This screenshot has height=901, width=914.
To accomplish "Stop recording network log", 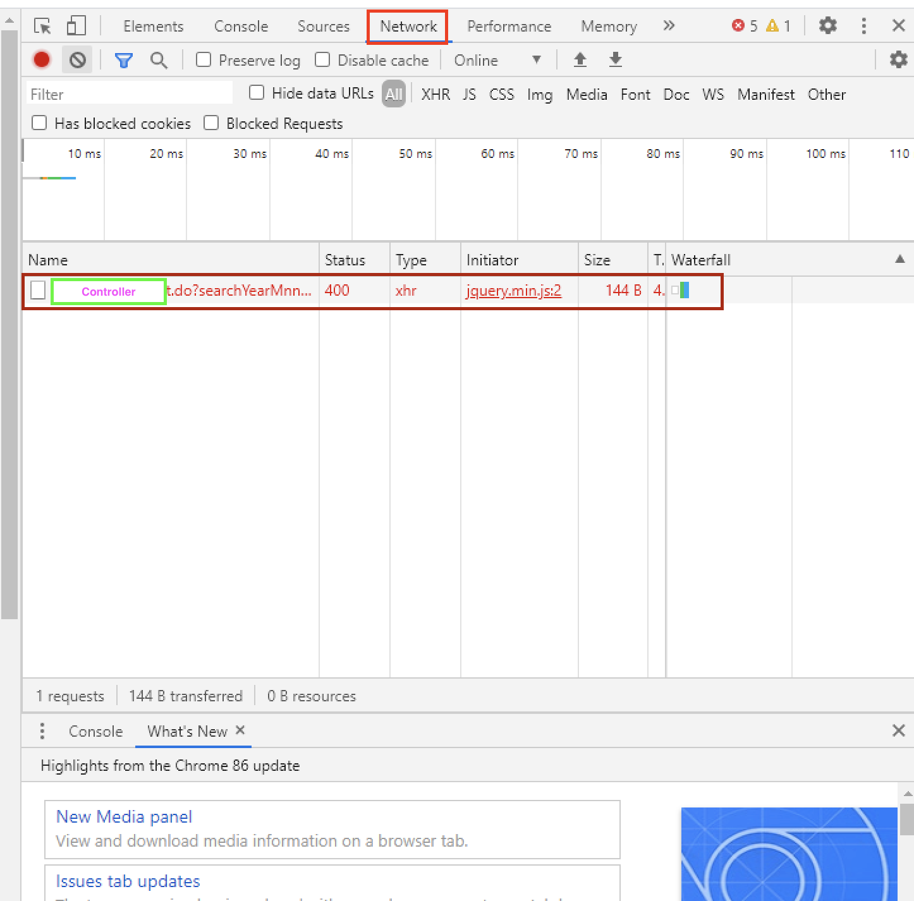I will coord(42,60).
